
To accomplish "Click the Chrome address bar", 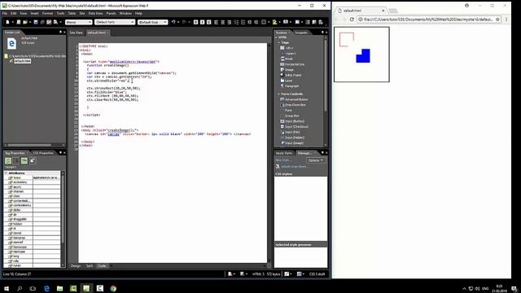I will 428,20.
